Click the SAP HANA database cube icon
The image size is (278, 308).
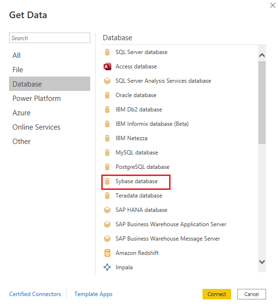tap(107, 210)
